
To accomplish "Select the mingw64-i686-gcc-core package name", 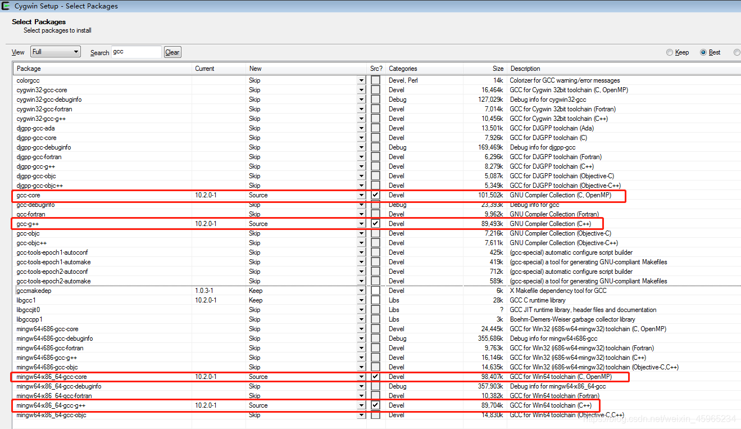I will 48,329.
